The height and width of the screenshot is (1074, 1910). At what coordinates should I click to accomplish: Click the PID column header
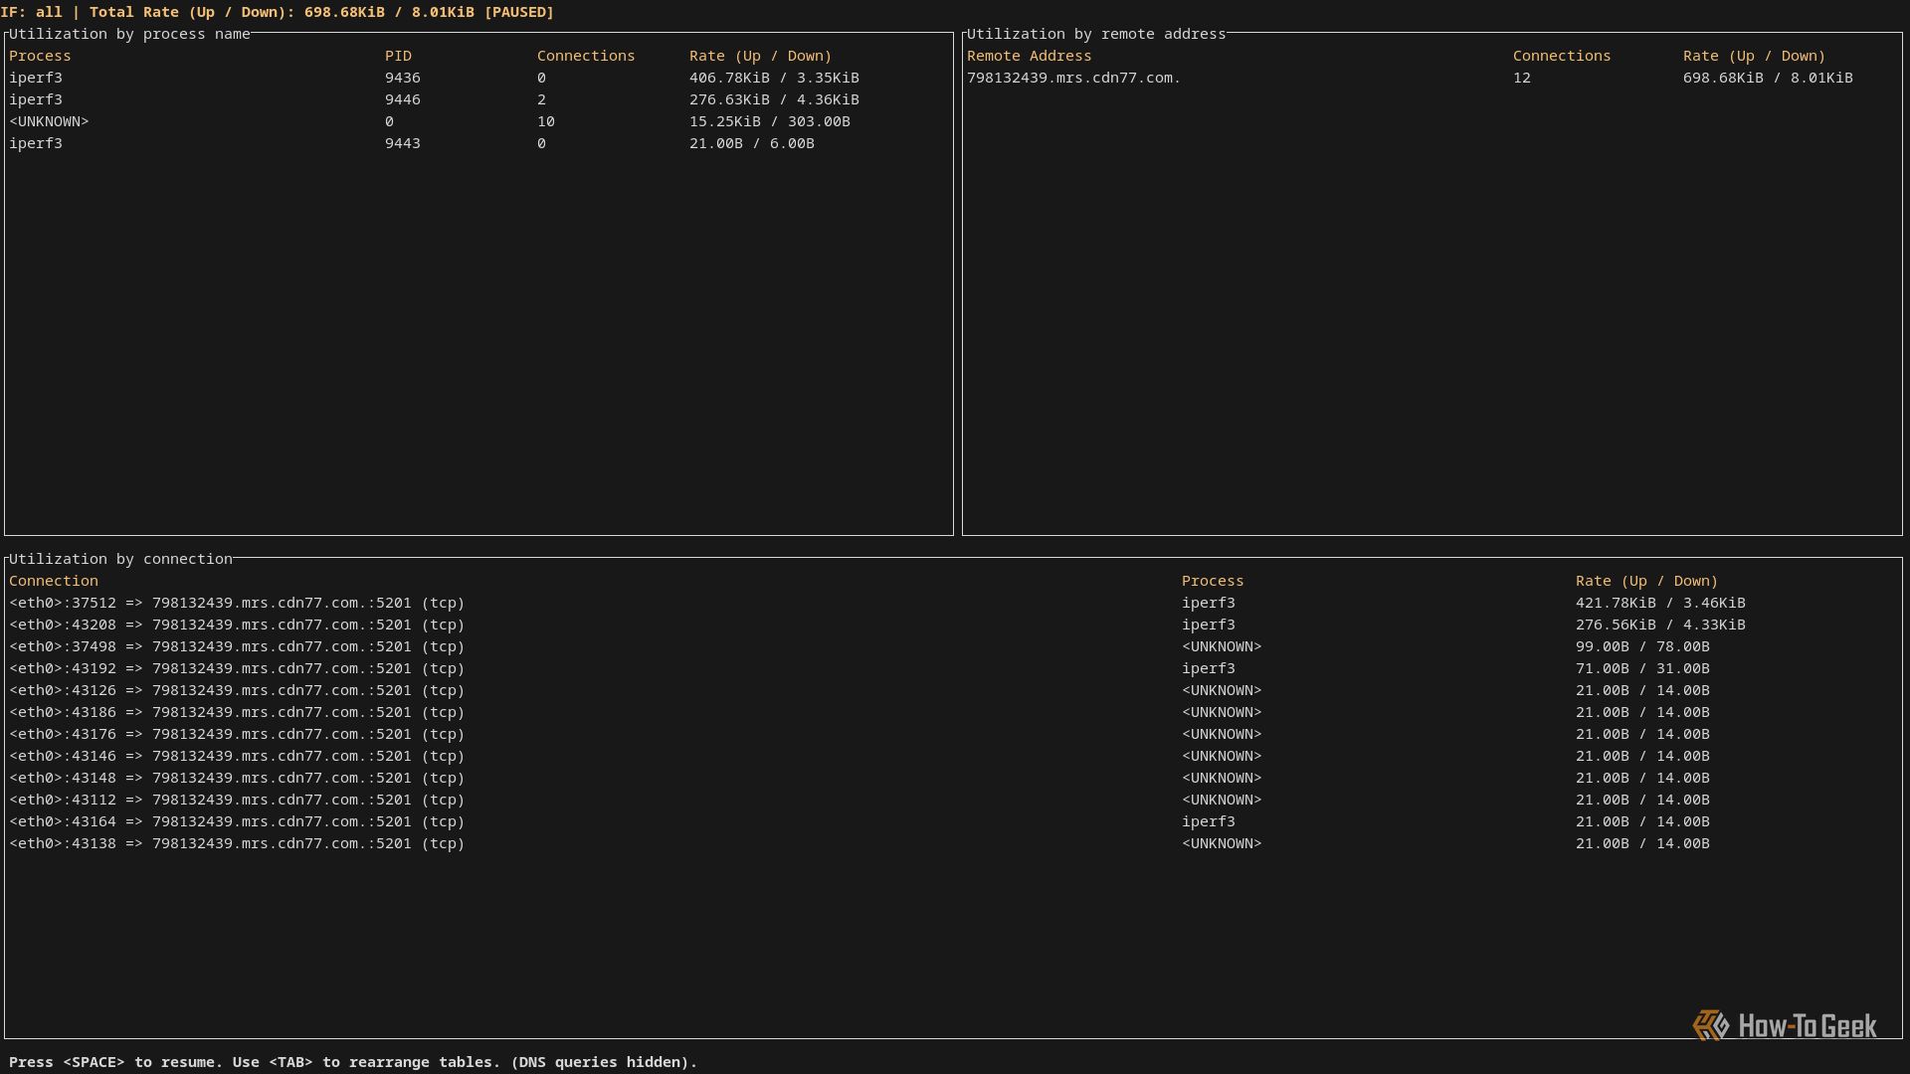(398, 56)
